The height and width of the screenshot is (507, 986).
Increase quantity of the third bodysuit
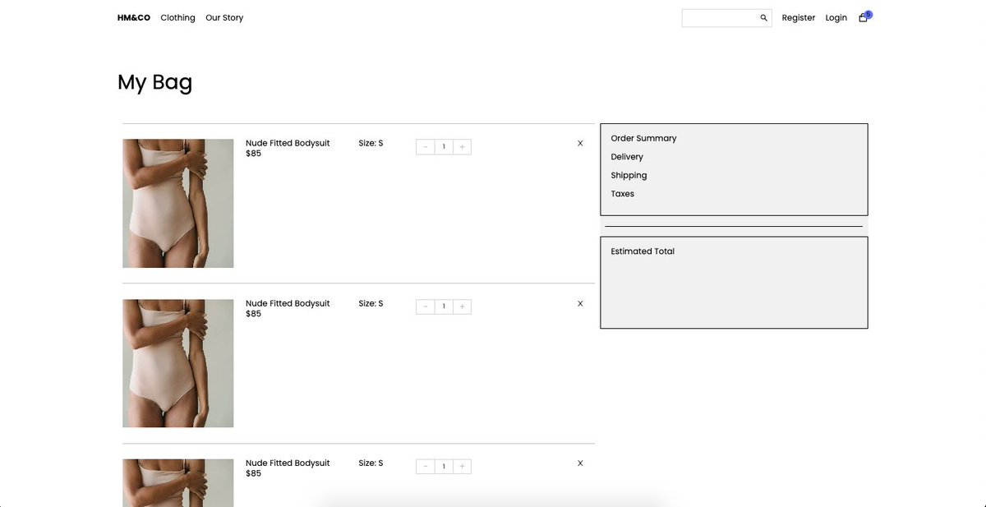coord(462,467)
